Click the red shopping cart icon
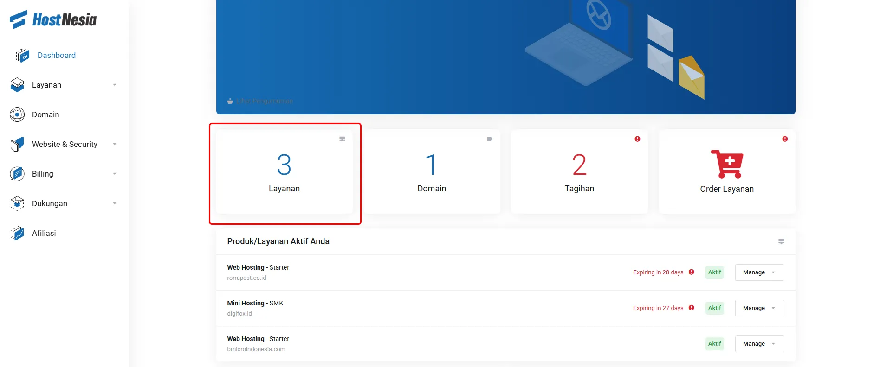880x367 pixels. pos(727,164)
